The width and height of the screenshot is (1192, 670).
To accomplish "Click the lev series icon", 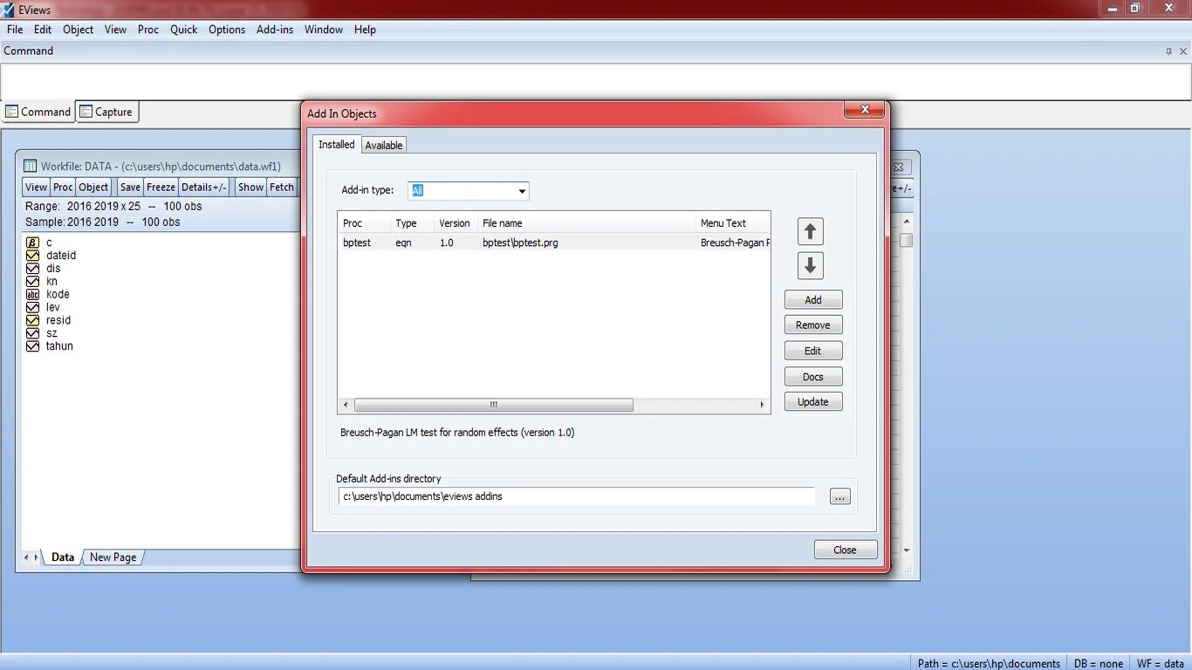I will click(x=32, y=307).
